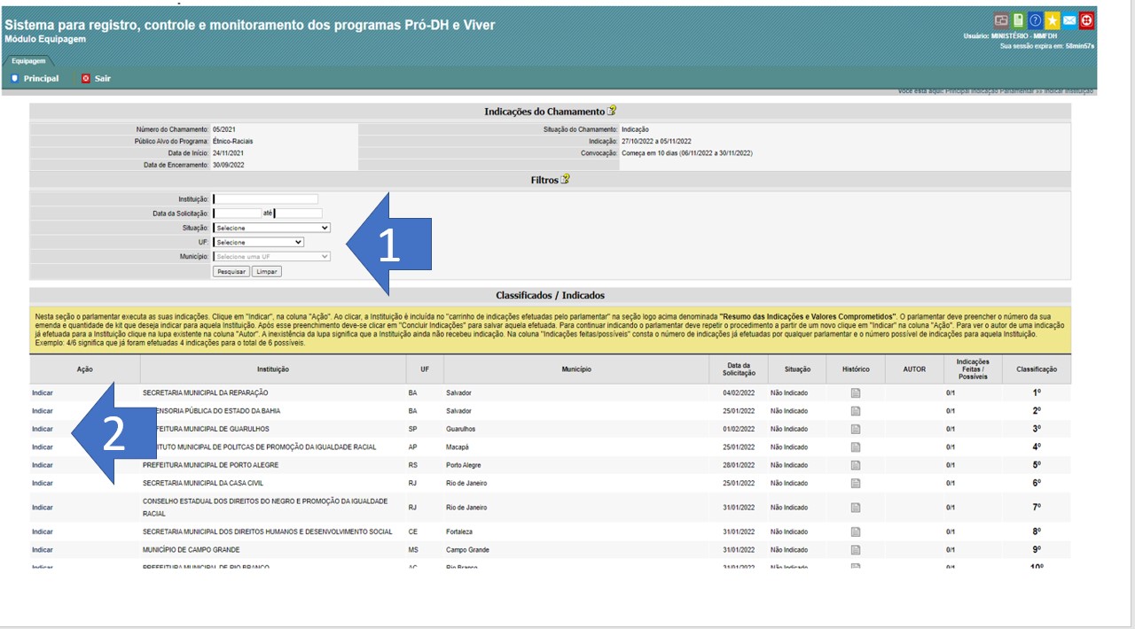Click inside the Instituição text field
This screenshot has width=1135, height=629.
[265, 199]
